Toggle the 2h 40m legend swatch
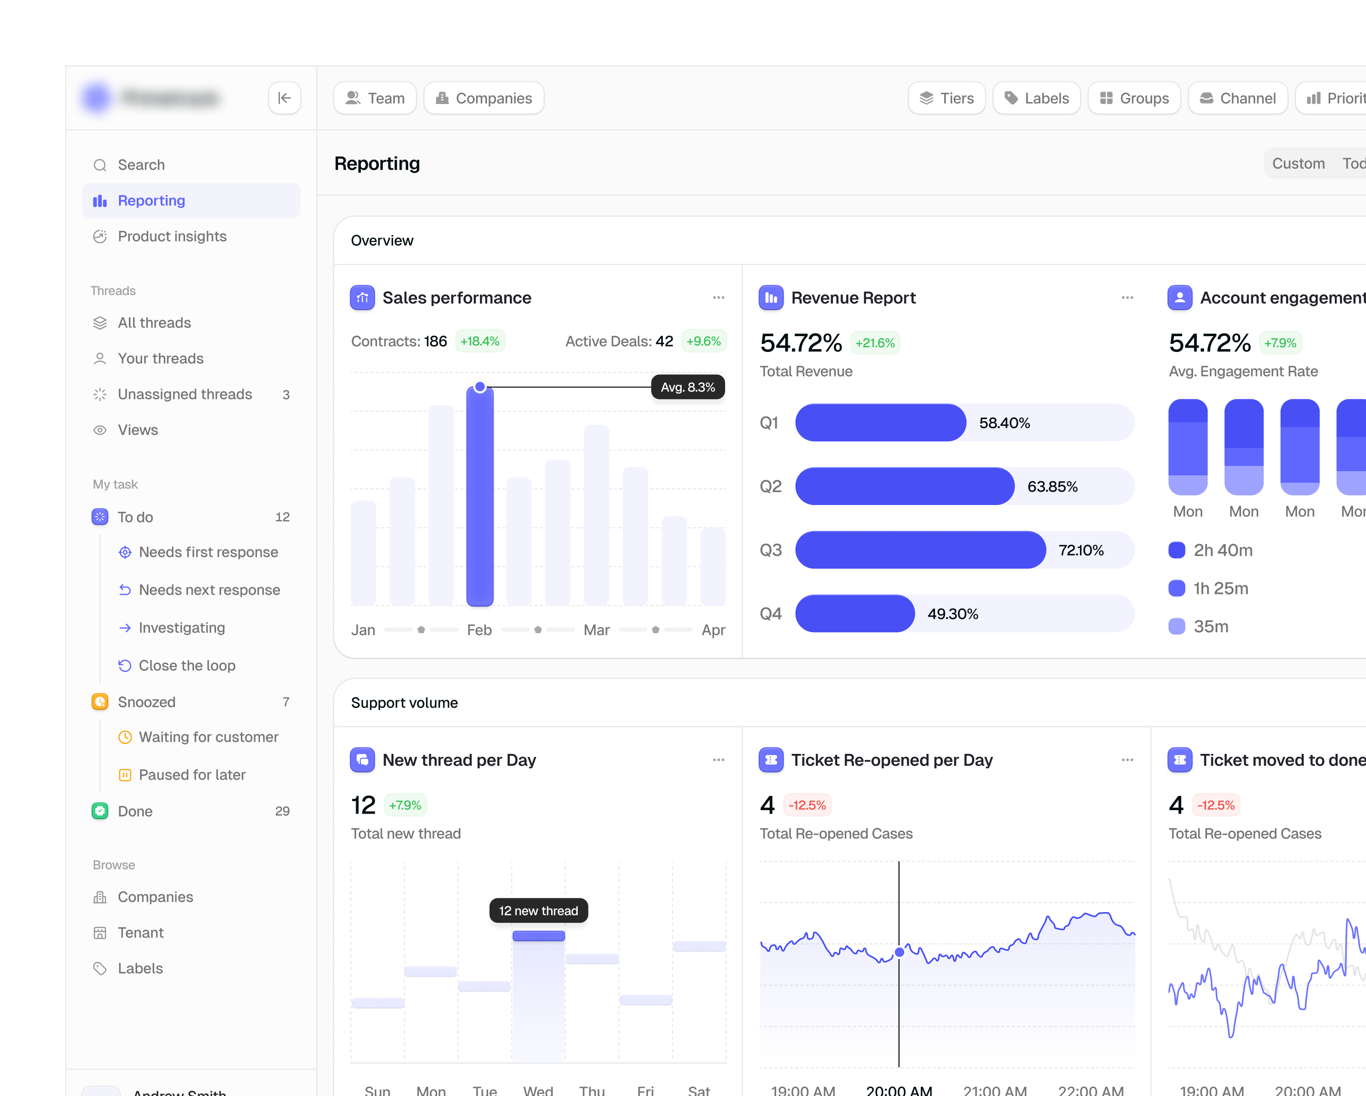The width and height of the screenshot is (1366, 1096). coord(1177,550)
